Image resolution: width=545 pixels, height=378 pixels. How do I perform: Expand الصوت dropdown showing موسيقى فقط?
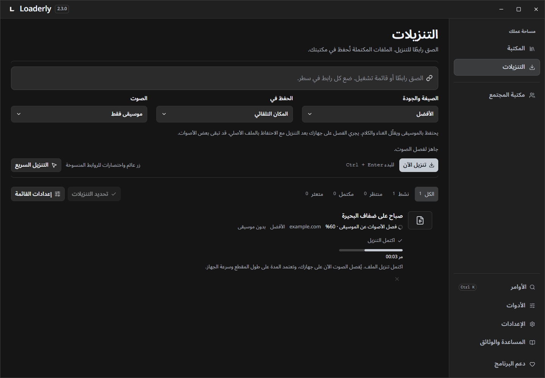pyautogui.click(x=79, y=114)
